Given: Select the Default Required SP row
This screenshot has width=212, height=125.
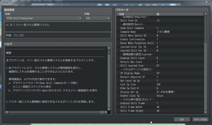Looking at the screenshot, I should pyautogui.click(x=160, y=77).
